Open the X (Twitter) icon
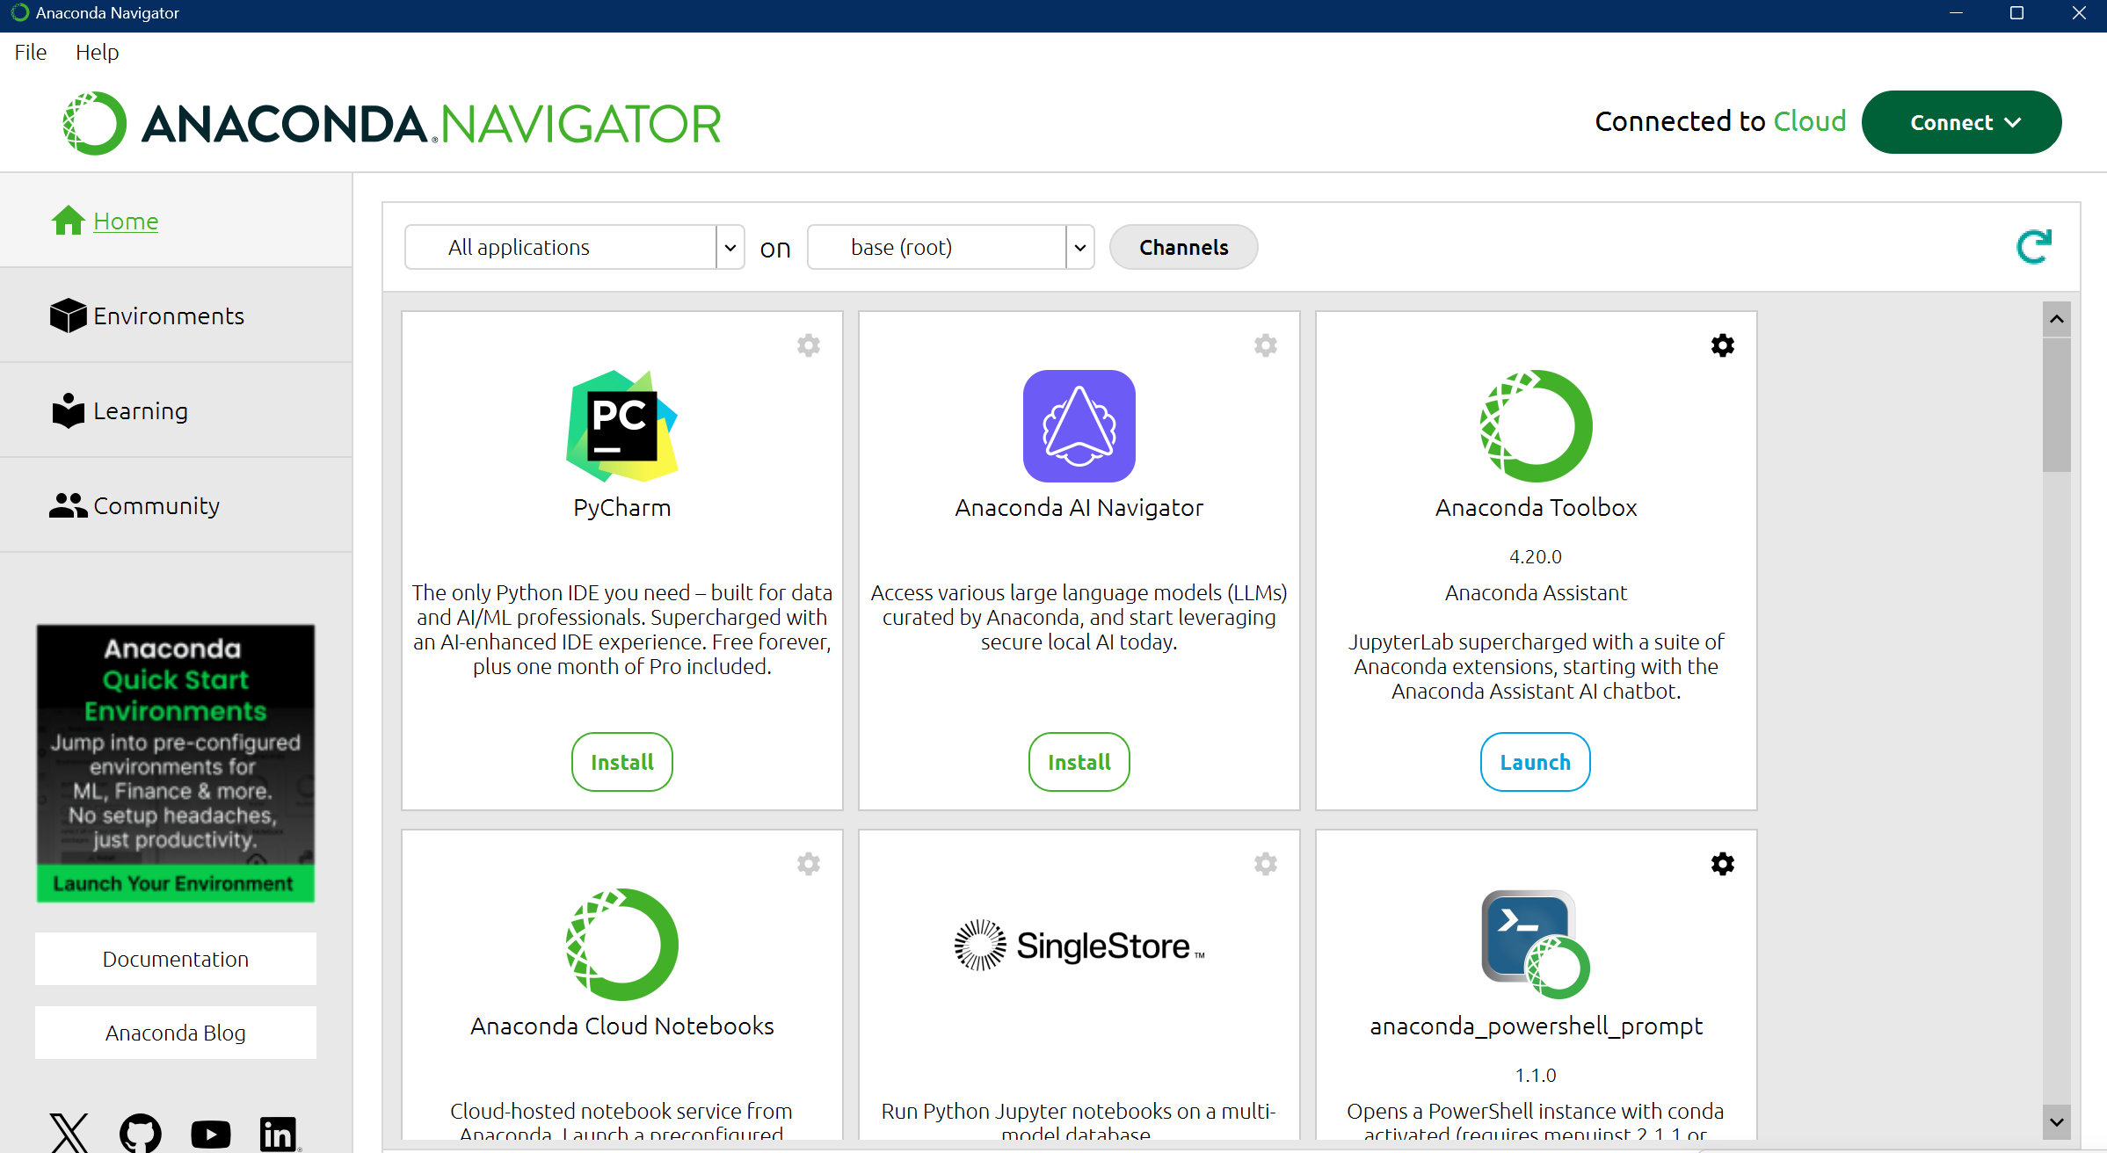This screenshot has height=1153, width=2107. click(69, 1133)
